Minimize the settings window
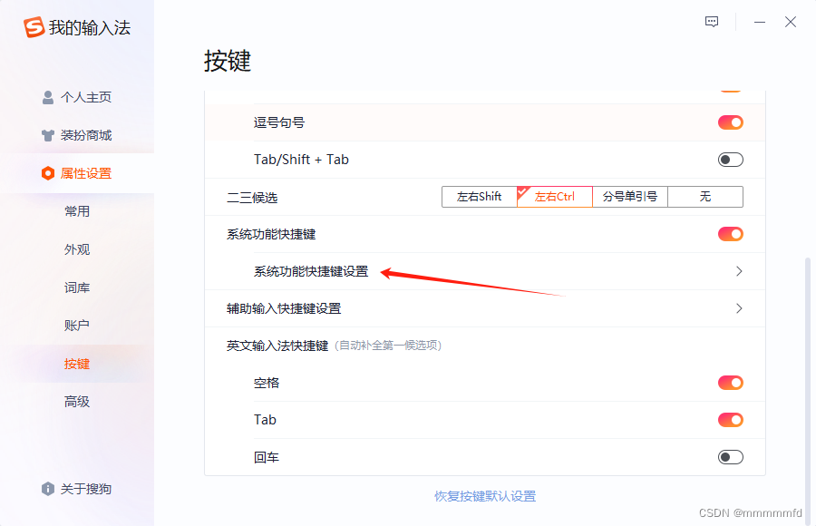The image size is (816, 526). 760,22
